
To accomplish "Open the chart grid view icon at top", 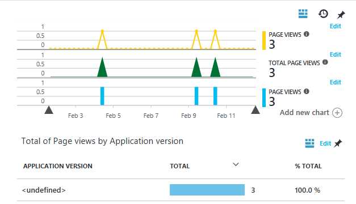I will pyautogui.click(x=303, y=14).
